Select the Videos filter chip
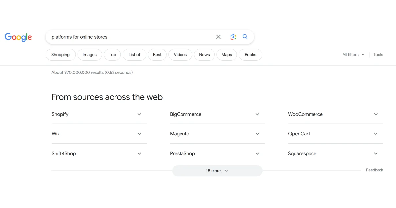The image size is (396, 208). [x=180, y=55]
